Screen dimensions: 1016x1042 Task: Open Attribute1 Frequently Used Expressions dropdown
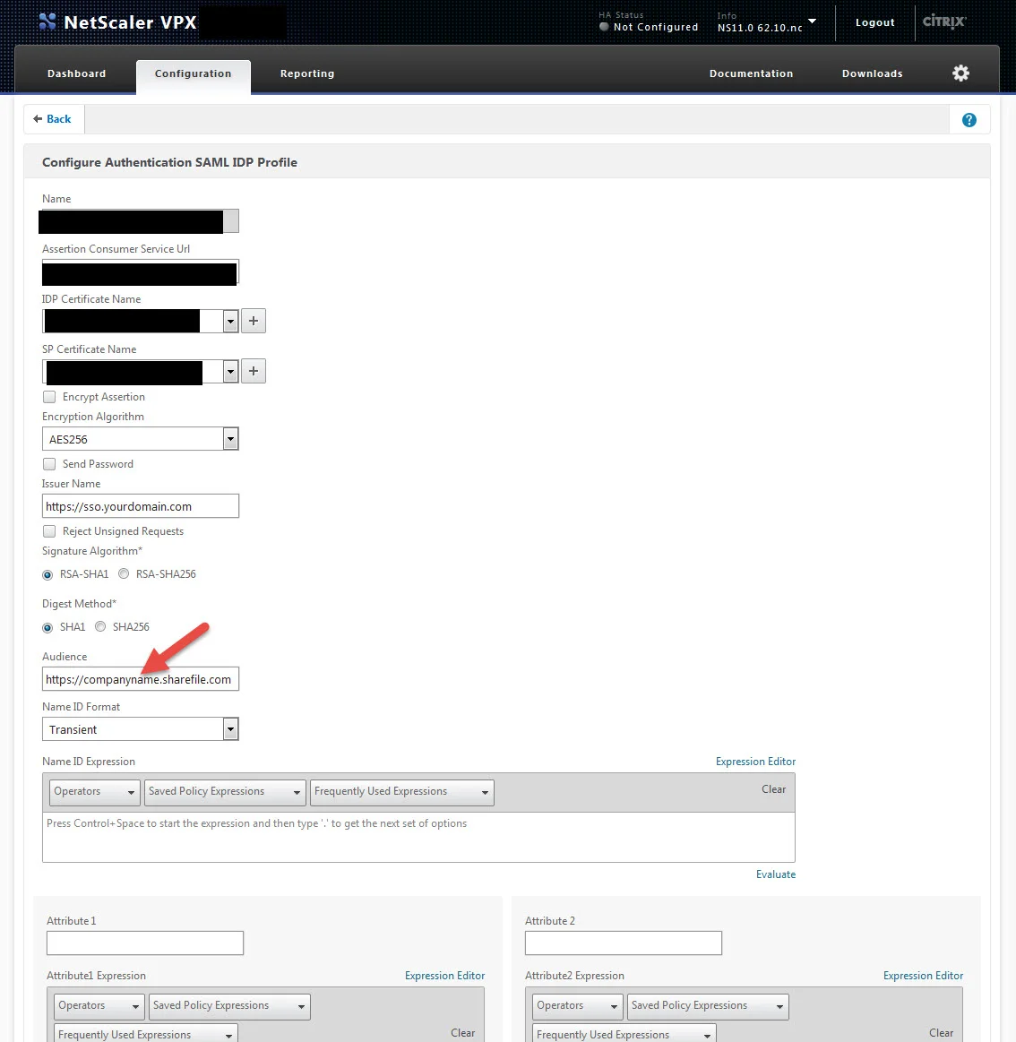[145, 1033]
